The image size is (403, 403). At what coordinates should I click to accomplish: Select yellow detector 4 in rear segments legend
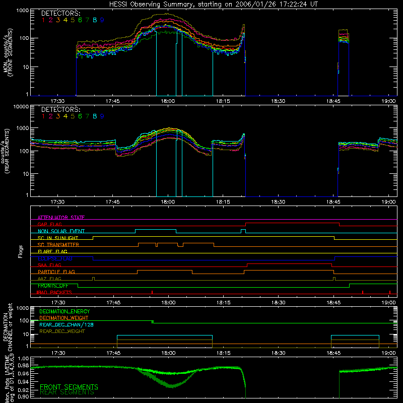click(x=65, y=116)
